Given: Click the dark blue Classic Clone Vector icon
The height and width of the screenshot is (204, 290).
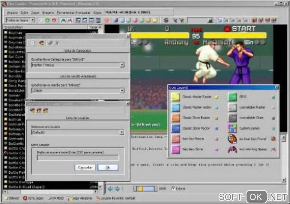Looking at the screenshot, I should pyautogui.click(x=175, y=129).
